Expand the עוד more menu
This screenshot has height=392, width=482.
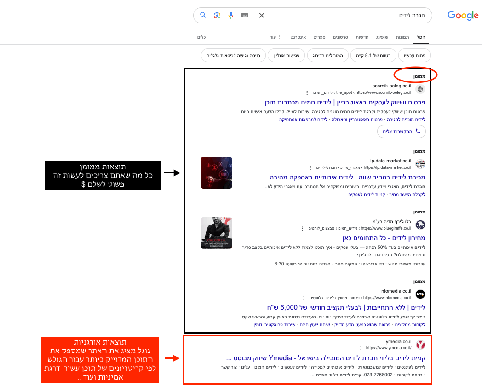tap(275, 37)
